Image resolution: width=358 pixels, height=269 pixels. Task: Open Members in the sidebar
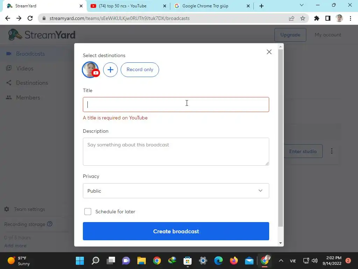tap(28, 97)
